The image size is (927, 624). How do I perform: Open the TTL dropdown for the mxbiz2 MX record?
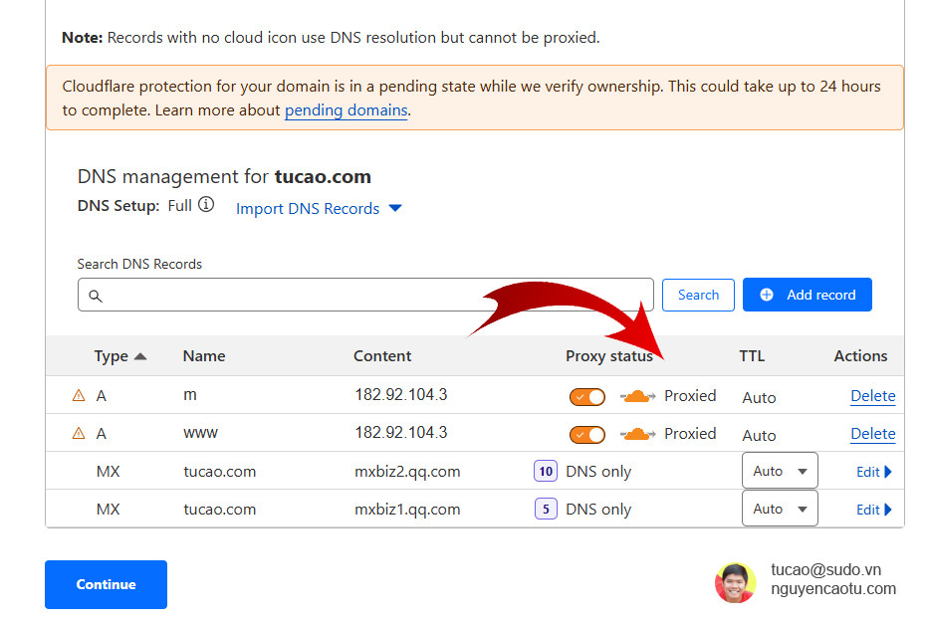[x=780, y=470]
